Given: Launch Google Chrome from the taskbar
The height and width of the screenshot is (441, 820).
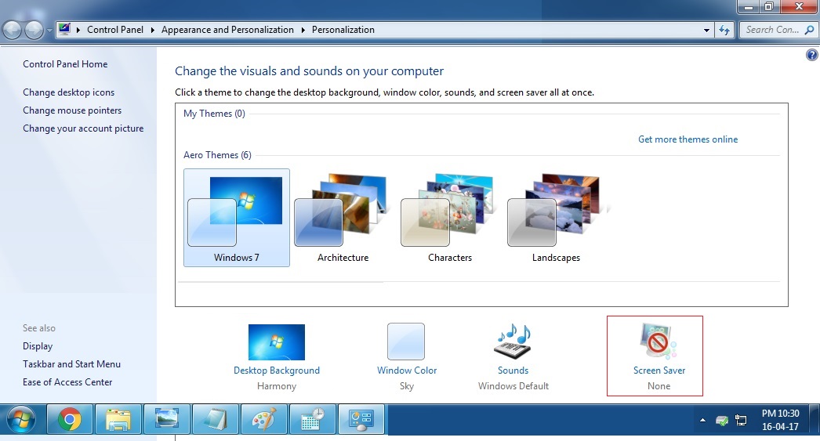Looking at the screenshot, I should point(70,418).
